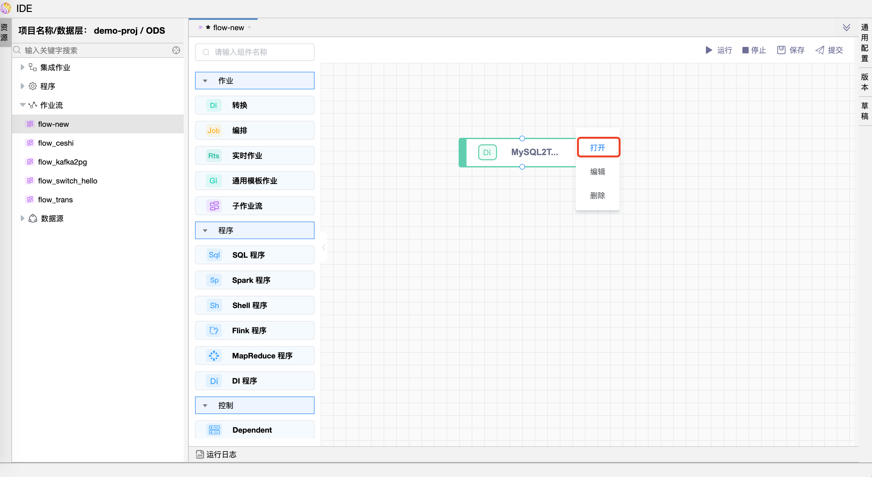The image size is (872, 477).
Task: Open the run log panel icon
Action: click(200, 454)
